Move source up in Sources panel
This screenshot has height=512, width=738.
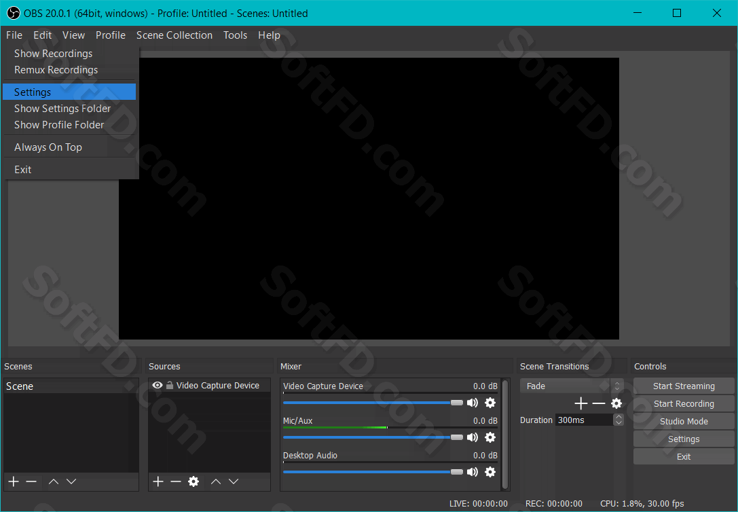[216, 481]
